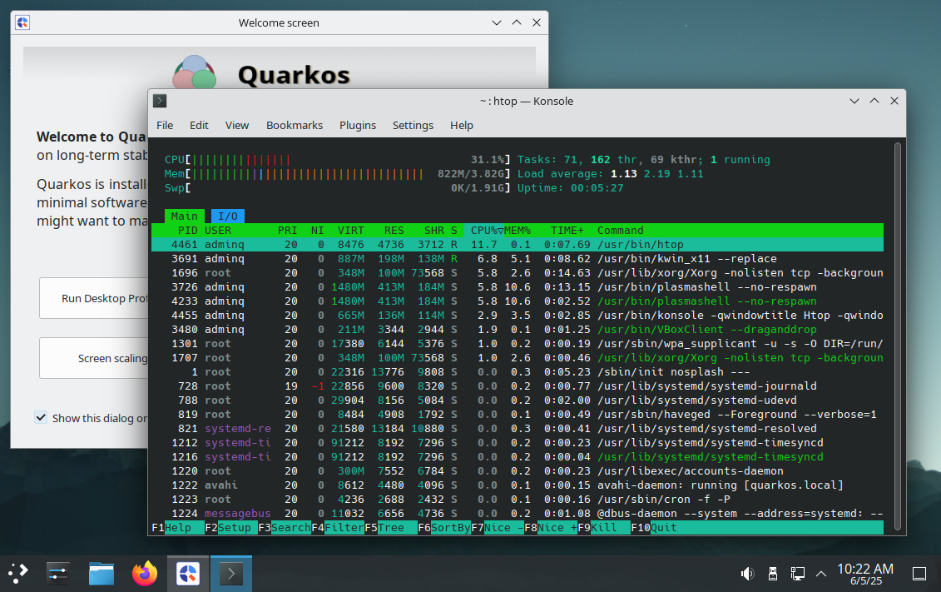Click the F10 Quit button in htop
This screenshot has width=941, height=592.
pyautogui.click(x=662, y=527)
